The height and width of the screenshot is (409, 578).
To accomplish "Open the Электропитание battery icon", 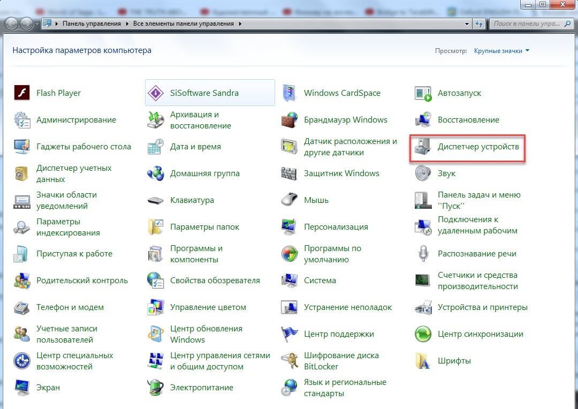I will [155, 388].
